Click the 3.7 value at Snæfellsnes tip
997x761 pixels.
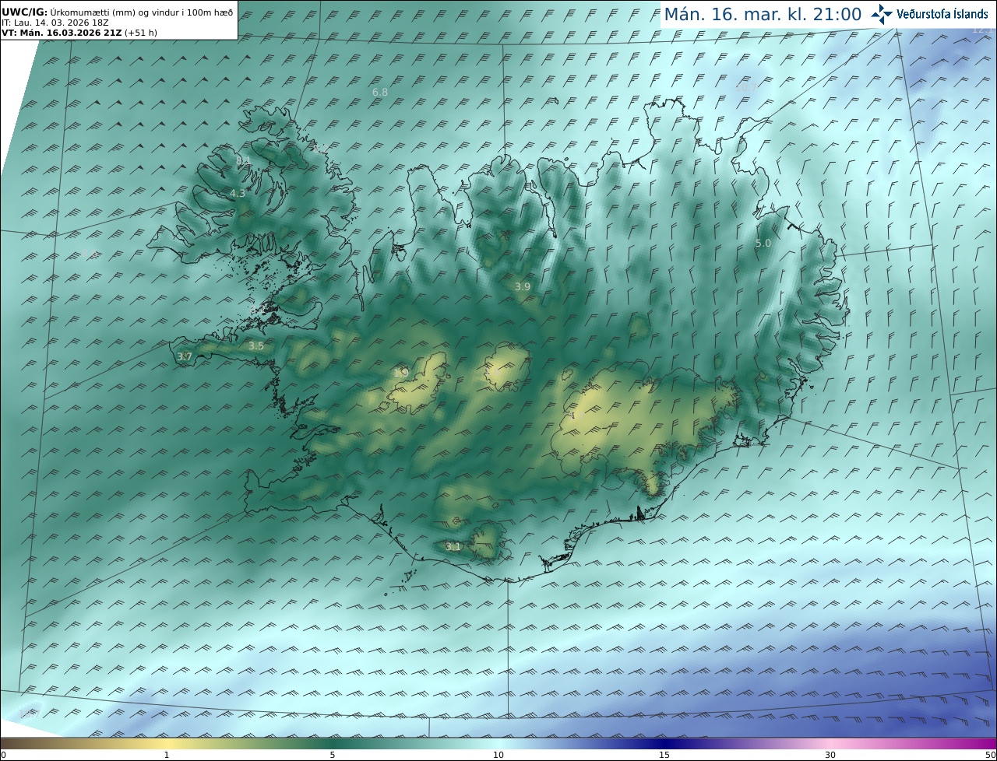click(x=185, y=356)
